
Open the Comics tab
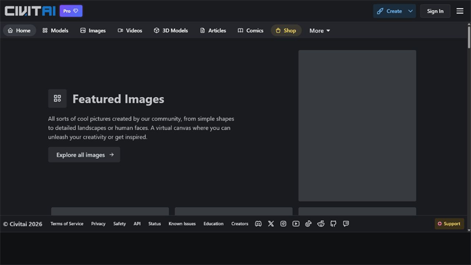[x=251, y=31]
